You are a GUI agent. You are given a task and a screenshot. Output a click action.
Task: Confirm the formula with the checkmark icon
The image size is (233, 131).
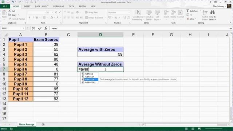click(40, 28)
